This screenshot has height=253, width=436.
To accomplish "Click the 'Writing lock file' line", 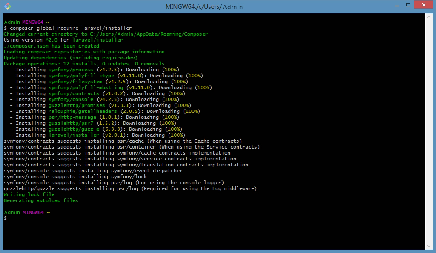I will point(29,195).
